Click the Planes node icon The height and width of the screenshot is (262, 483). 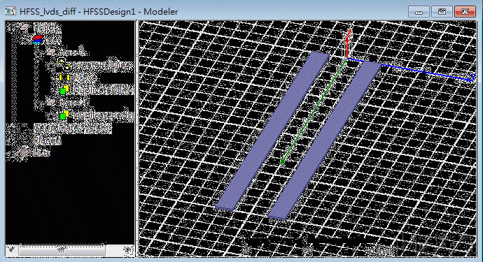click(25, 140)
